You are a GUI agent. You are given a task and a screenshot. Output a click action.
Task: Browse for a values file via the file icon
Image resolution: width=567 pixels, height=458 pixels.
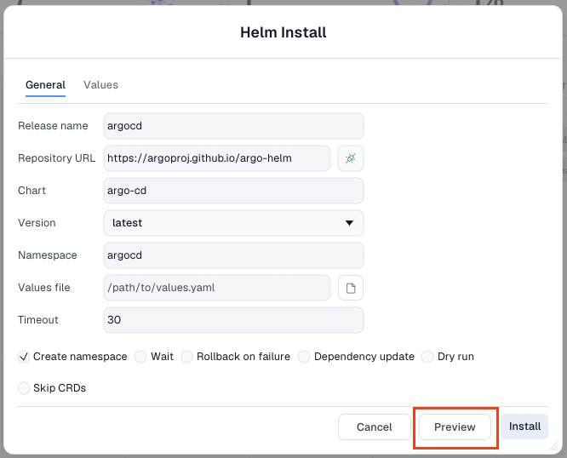pyautogui.click(x=351, y=288)
